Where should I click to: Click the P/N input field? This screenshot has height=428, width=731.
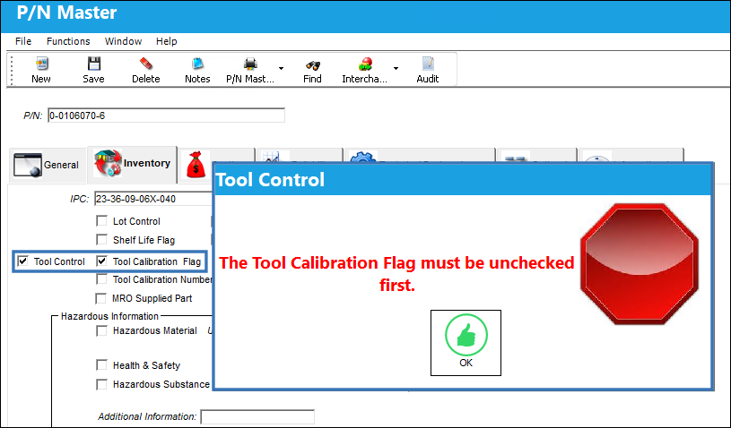(167, 116)
